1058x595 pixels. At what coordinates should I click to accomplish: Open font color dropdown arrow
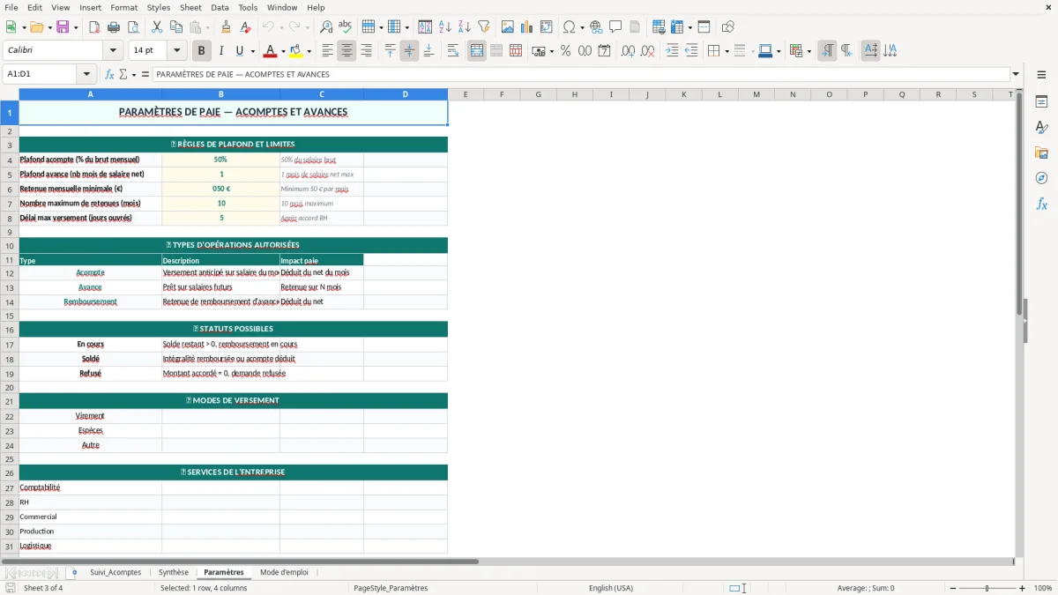point(283,51)
